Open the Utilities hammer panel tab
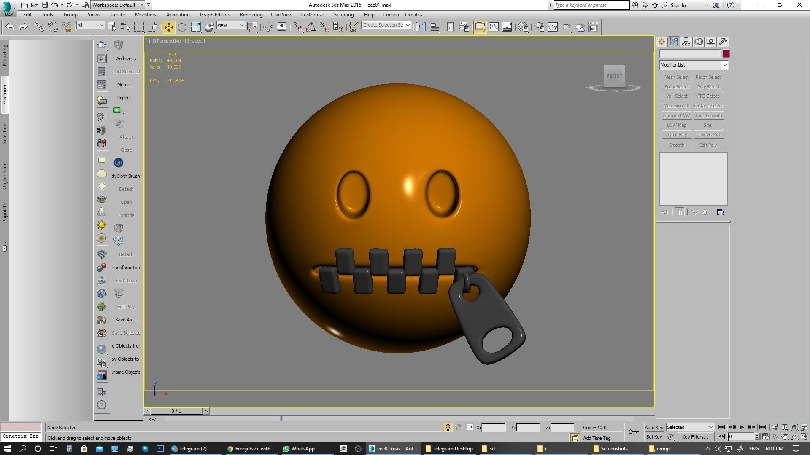This screenshot has width=810, height=455. 723,42
